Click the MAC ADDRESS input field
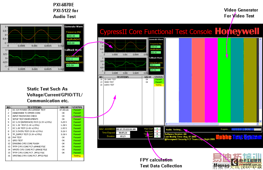Screen dimensions: 263x170 [x=127, y=129]
